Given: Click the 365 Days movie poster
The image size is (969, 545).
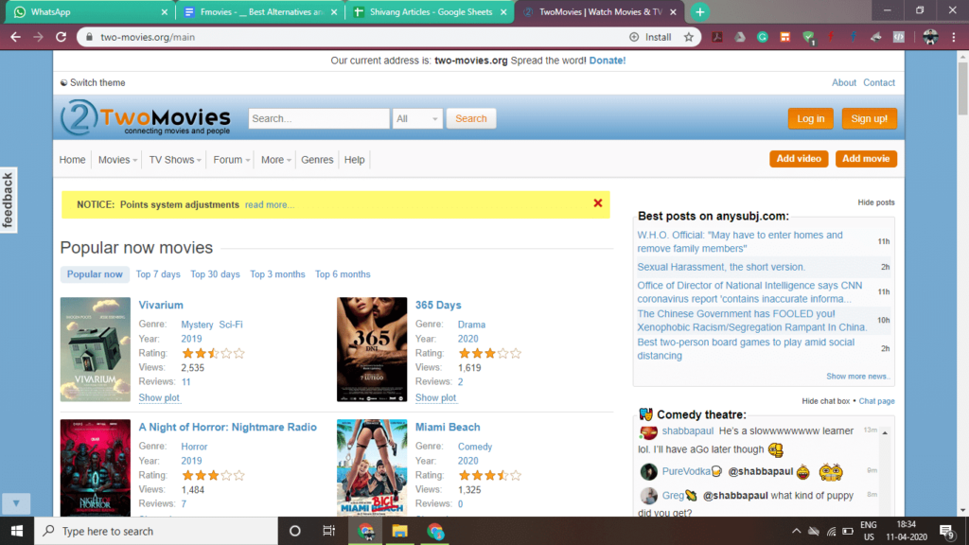Looking at the screenshot, I should [372, 349].
